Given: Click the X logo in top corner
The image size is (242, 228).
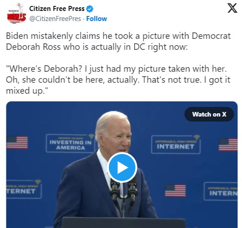Looking at the screenshot, I should coord(232,8).
